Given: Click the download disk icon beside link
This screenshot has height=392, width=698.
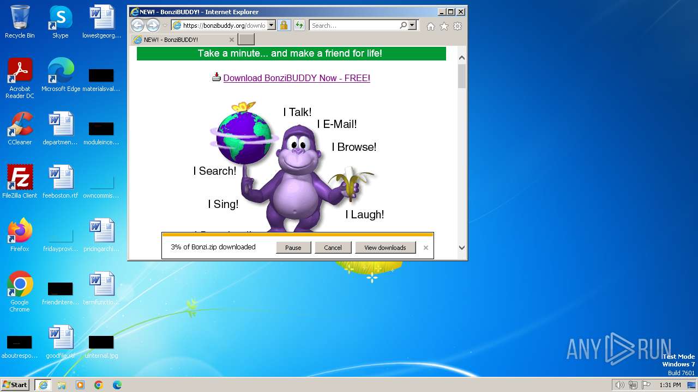Looking at the screenshot, I should [216, 77].
